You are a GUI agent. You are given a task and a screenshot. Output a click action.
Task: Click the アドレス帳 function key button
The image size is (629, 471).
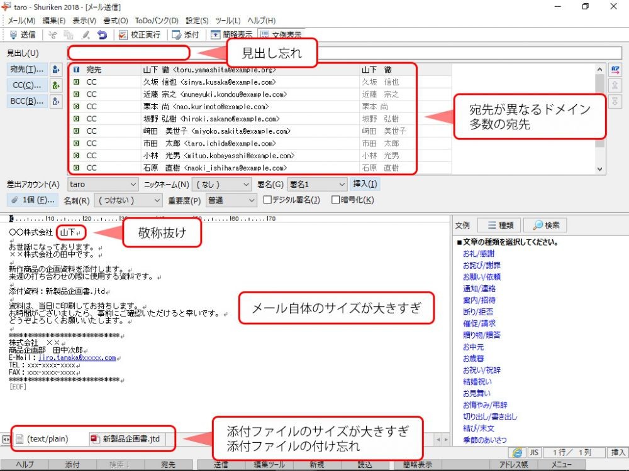click(513, 465)
